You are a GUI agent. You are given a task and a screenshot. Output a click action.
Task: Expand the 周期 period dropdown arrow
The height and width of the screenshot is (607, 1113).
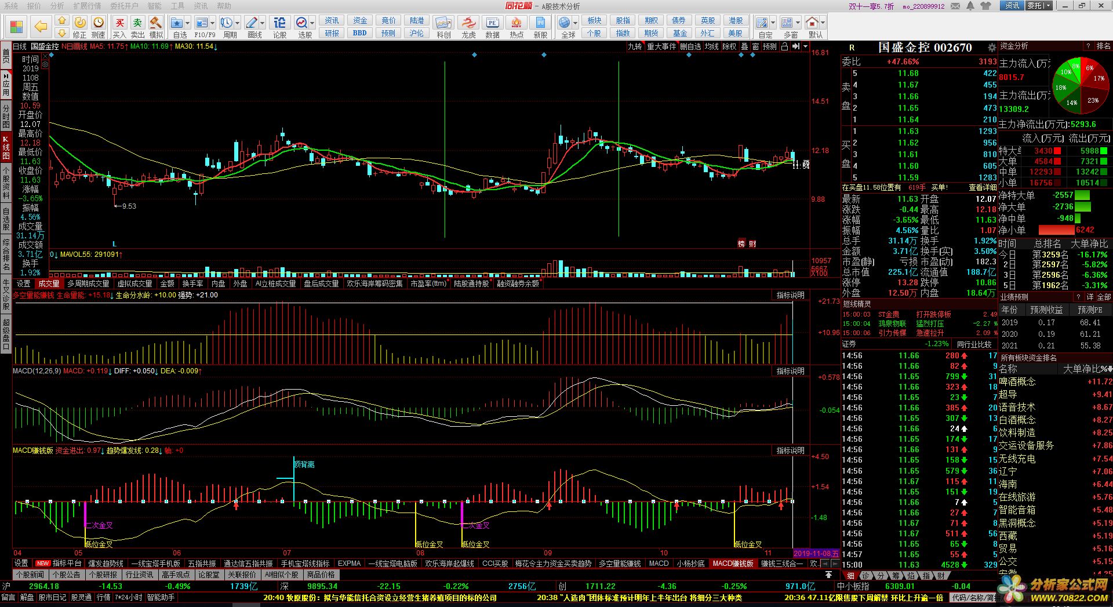238,24
